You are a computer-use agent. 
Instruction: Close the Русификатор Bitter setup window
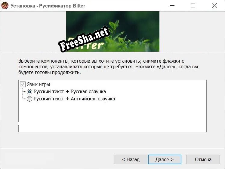click(x=214, y=6)
